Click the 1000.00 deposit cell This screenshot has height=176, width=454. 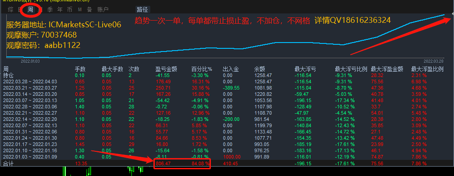pos(231,157)
